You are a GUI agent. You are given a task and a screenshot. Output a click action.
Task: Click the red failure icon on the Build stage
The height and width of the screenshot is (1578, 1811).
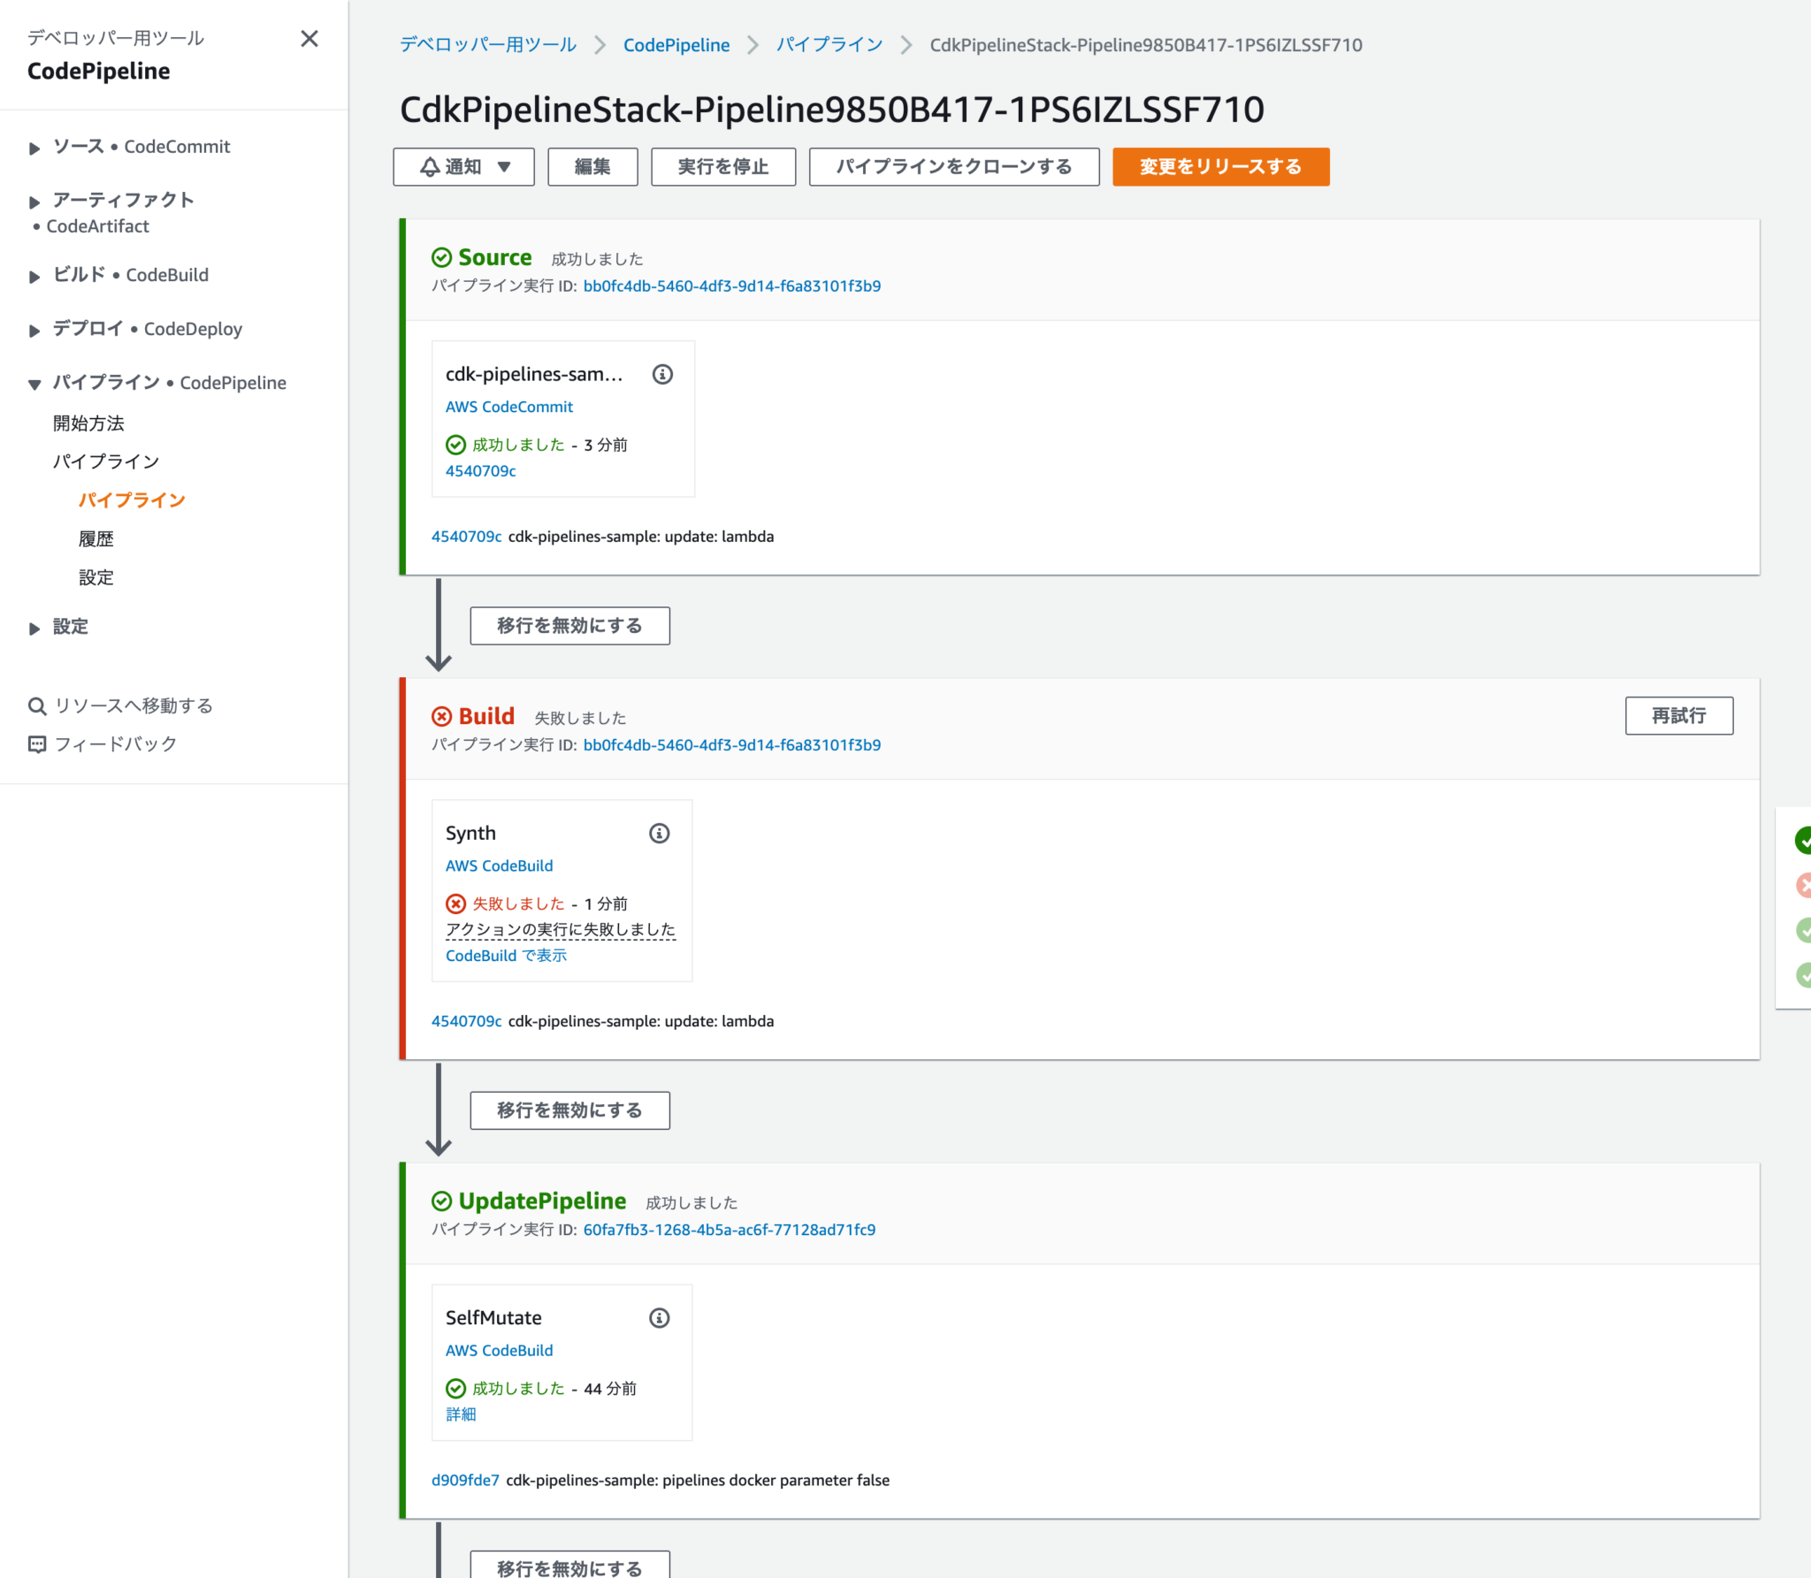click(x=442, y=716)
